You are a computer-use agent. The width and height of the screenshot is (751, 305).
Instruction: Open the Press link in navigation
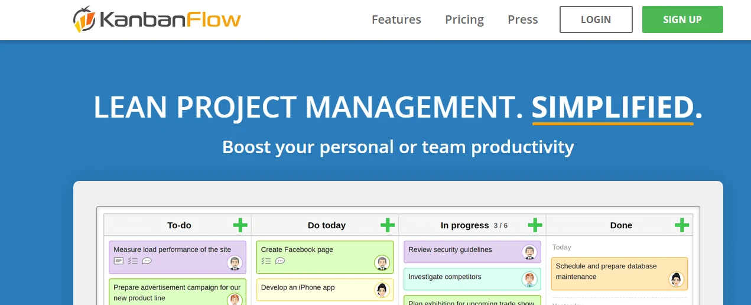(x=522, y=20)
